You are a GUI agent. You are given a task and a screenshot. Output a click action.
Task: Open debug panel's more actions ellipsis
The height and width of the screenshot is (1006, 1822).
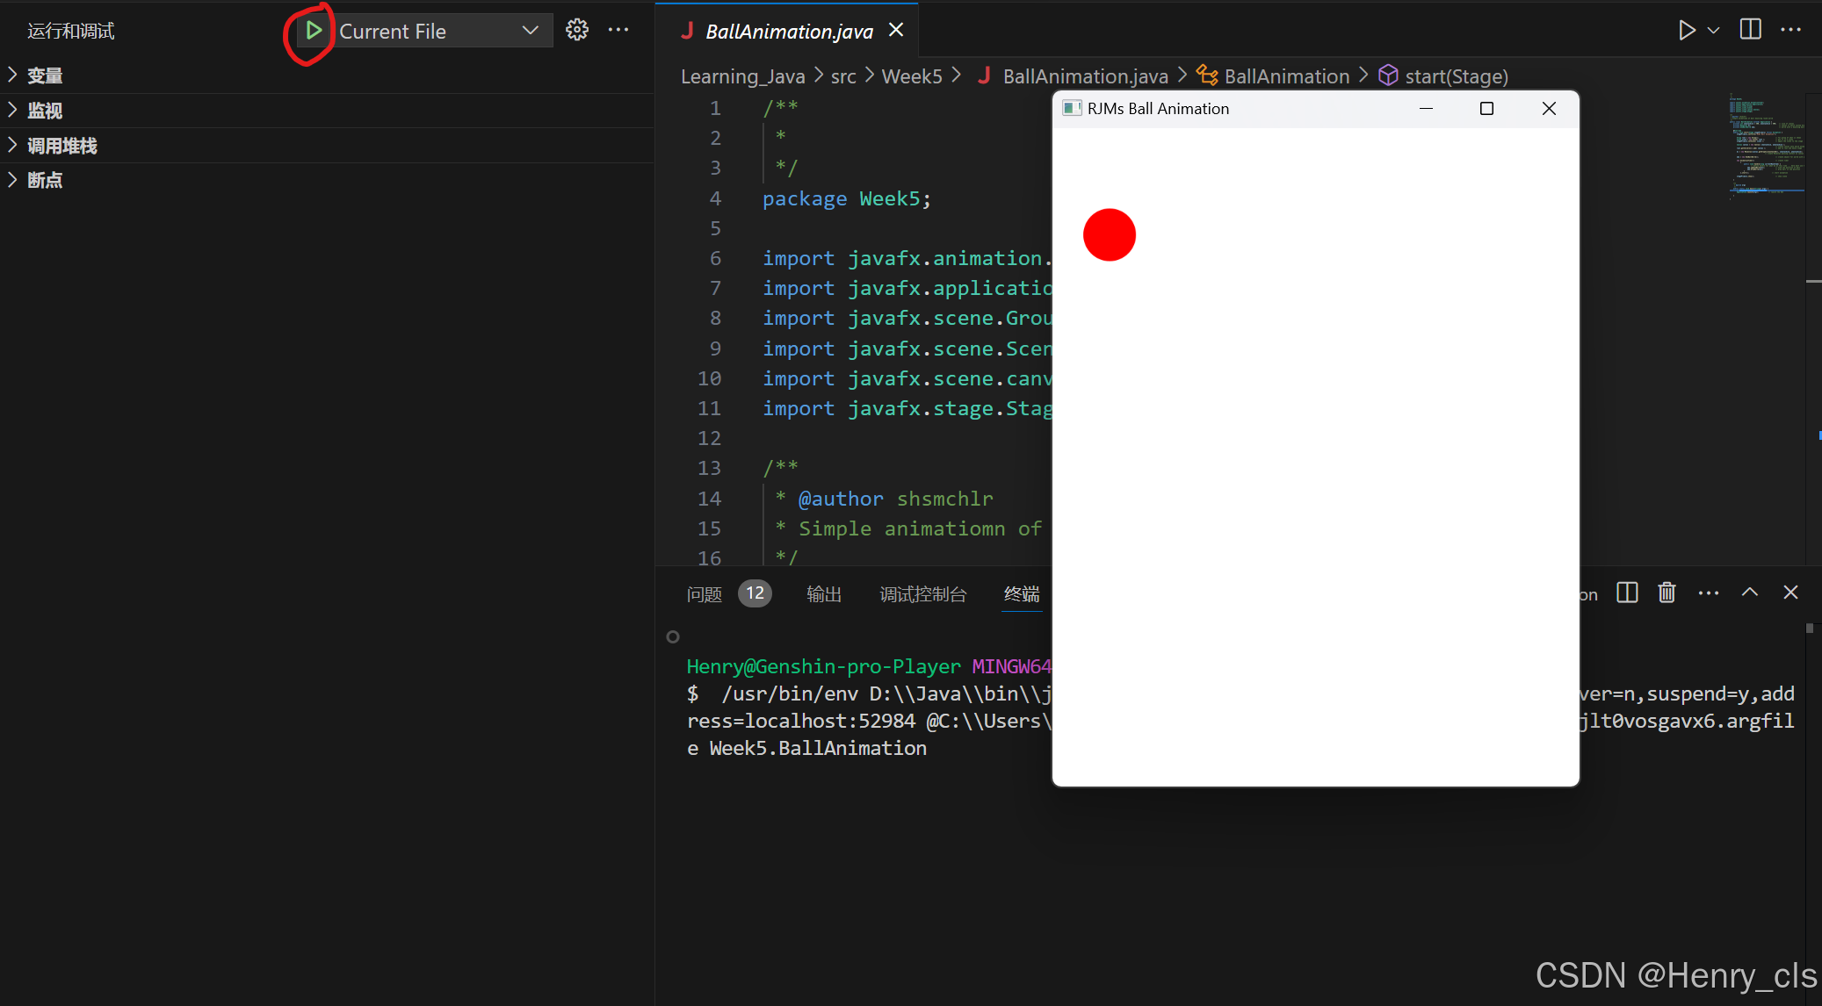pyautogui.click(x=618, y=31)
